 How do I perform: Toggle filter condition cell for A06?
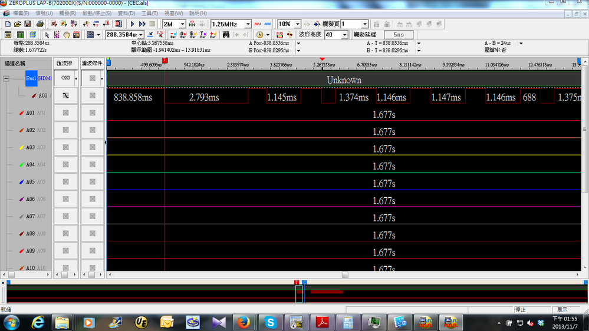click(x=93, y=199)
